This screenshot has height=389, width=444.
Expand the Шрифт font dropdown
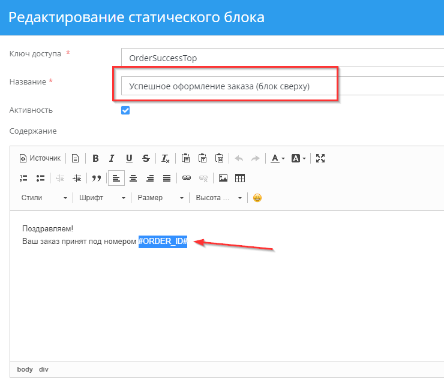(102, 198)
